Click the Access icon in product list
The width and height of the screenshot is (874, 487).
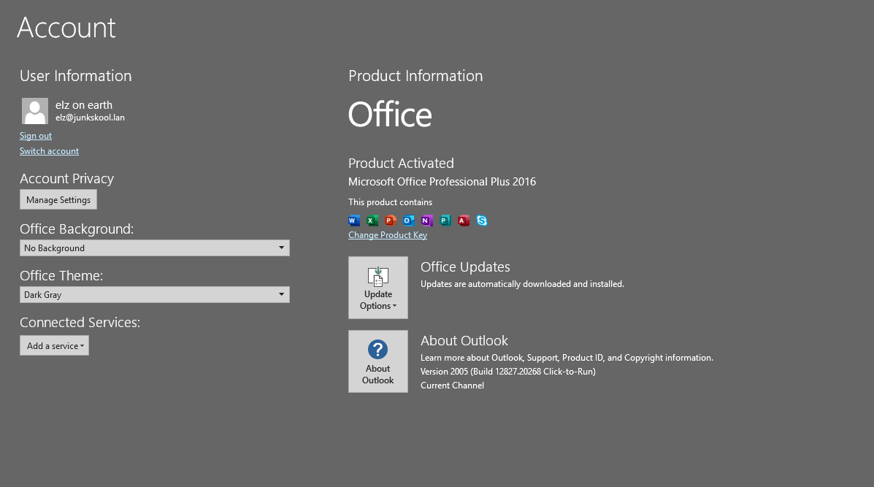464,221
